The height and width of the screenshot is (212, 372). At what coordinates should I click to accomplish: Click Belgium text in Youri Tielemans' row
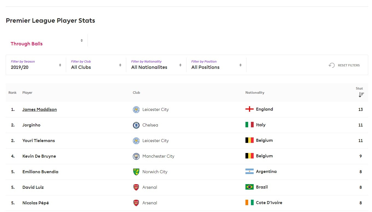[x=264, y=140]
